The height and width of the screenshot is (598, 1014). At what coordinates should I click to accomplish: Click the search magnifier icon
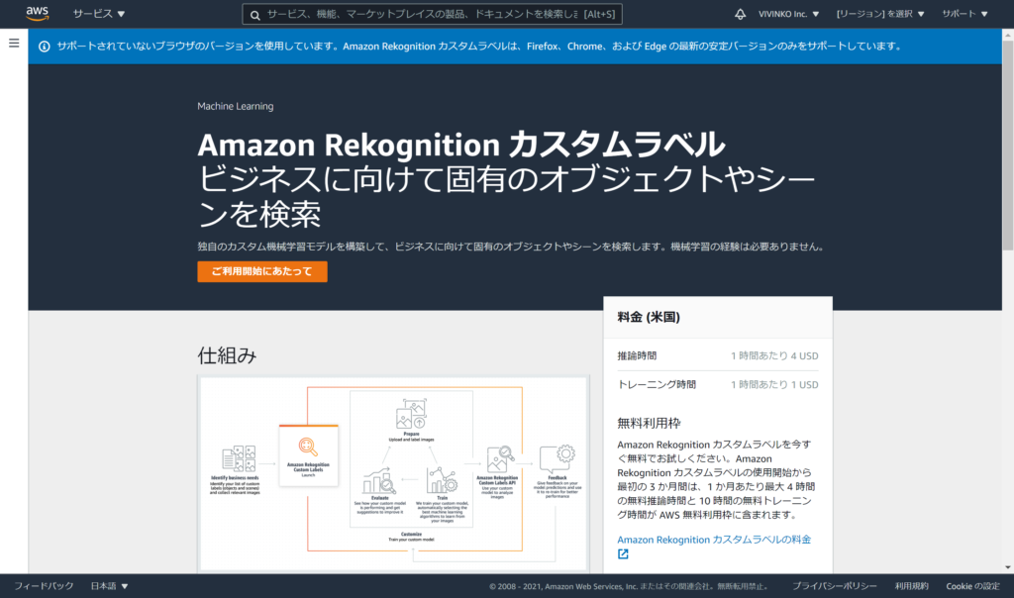point(255,14)
